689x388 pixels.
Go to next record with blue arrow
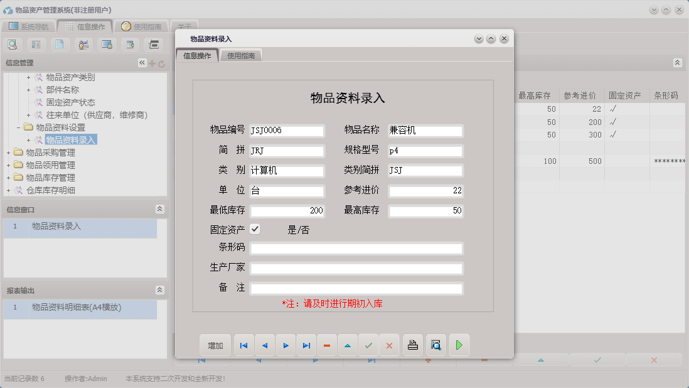click(x=286, y=345)
